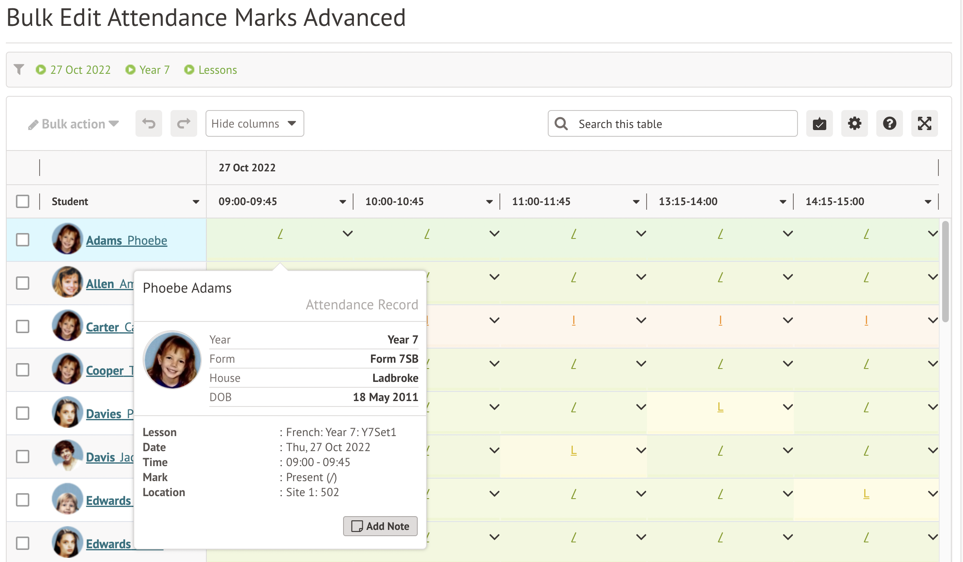Open Adams Phoebe 09:00 mark chevron
The image size is (963, 562).
pos(347,233)
